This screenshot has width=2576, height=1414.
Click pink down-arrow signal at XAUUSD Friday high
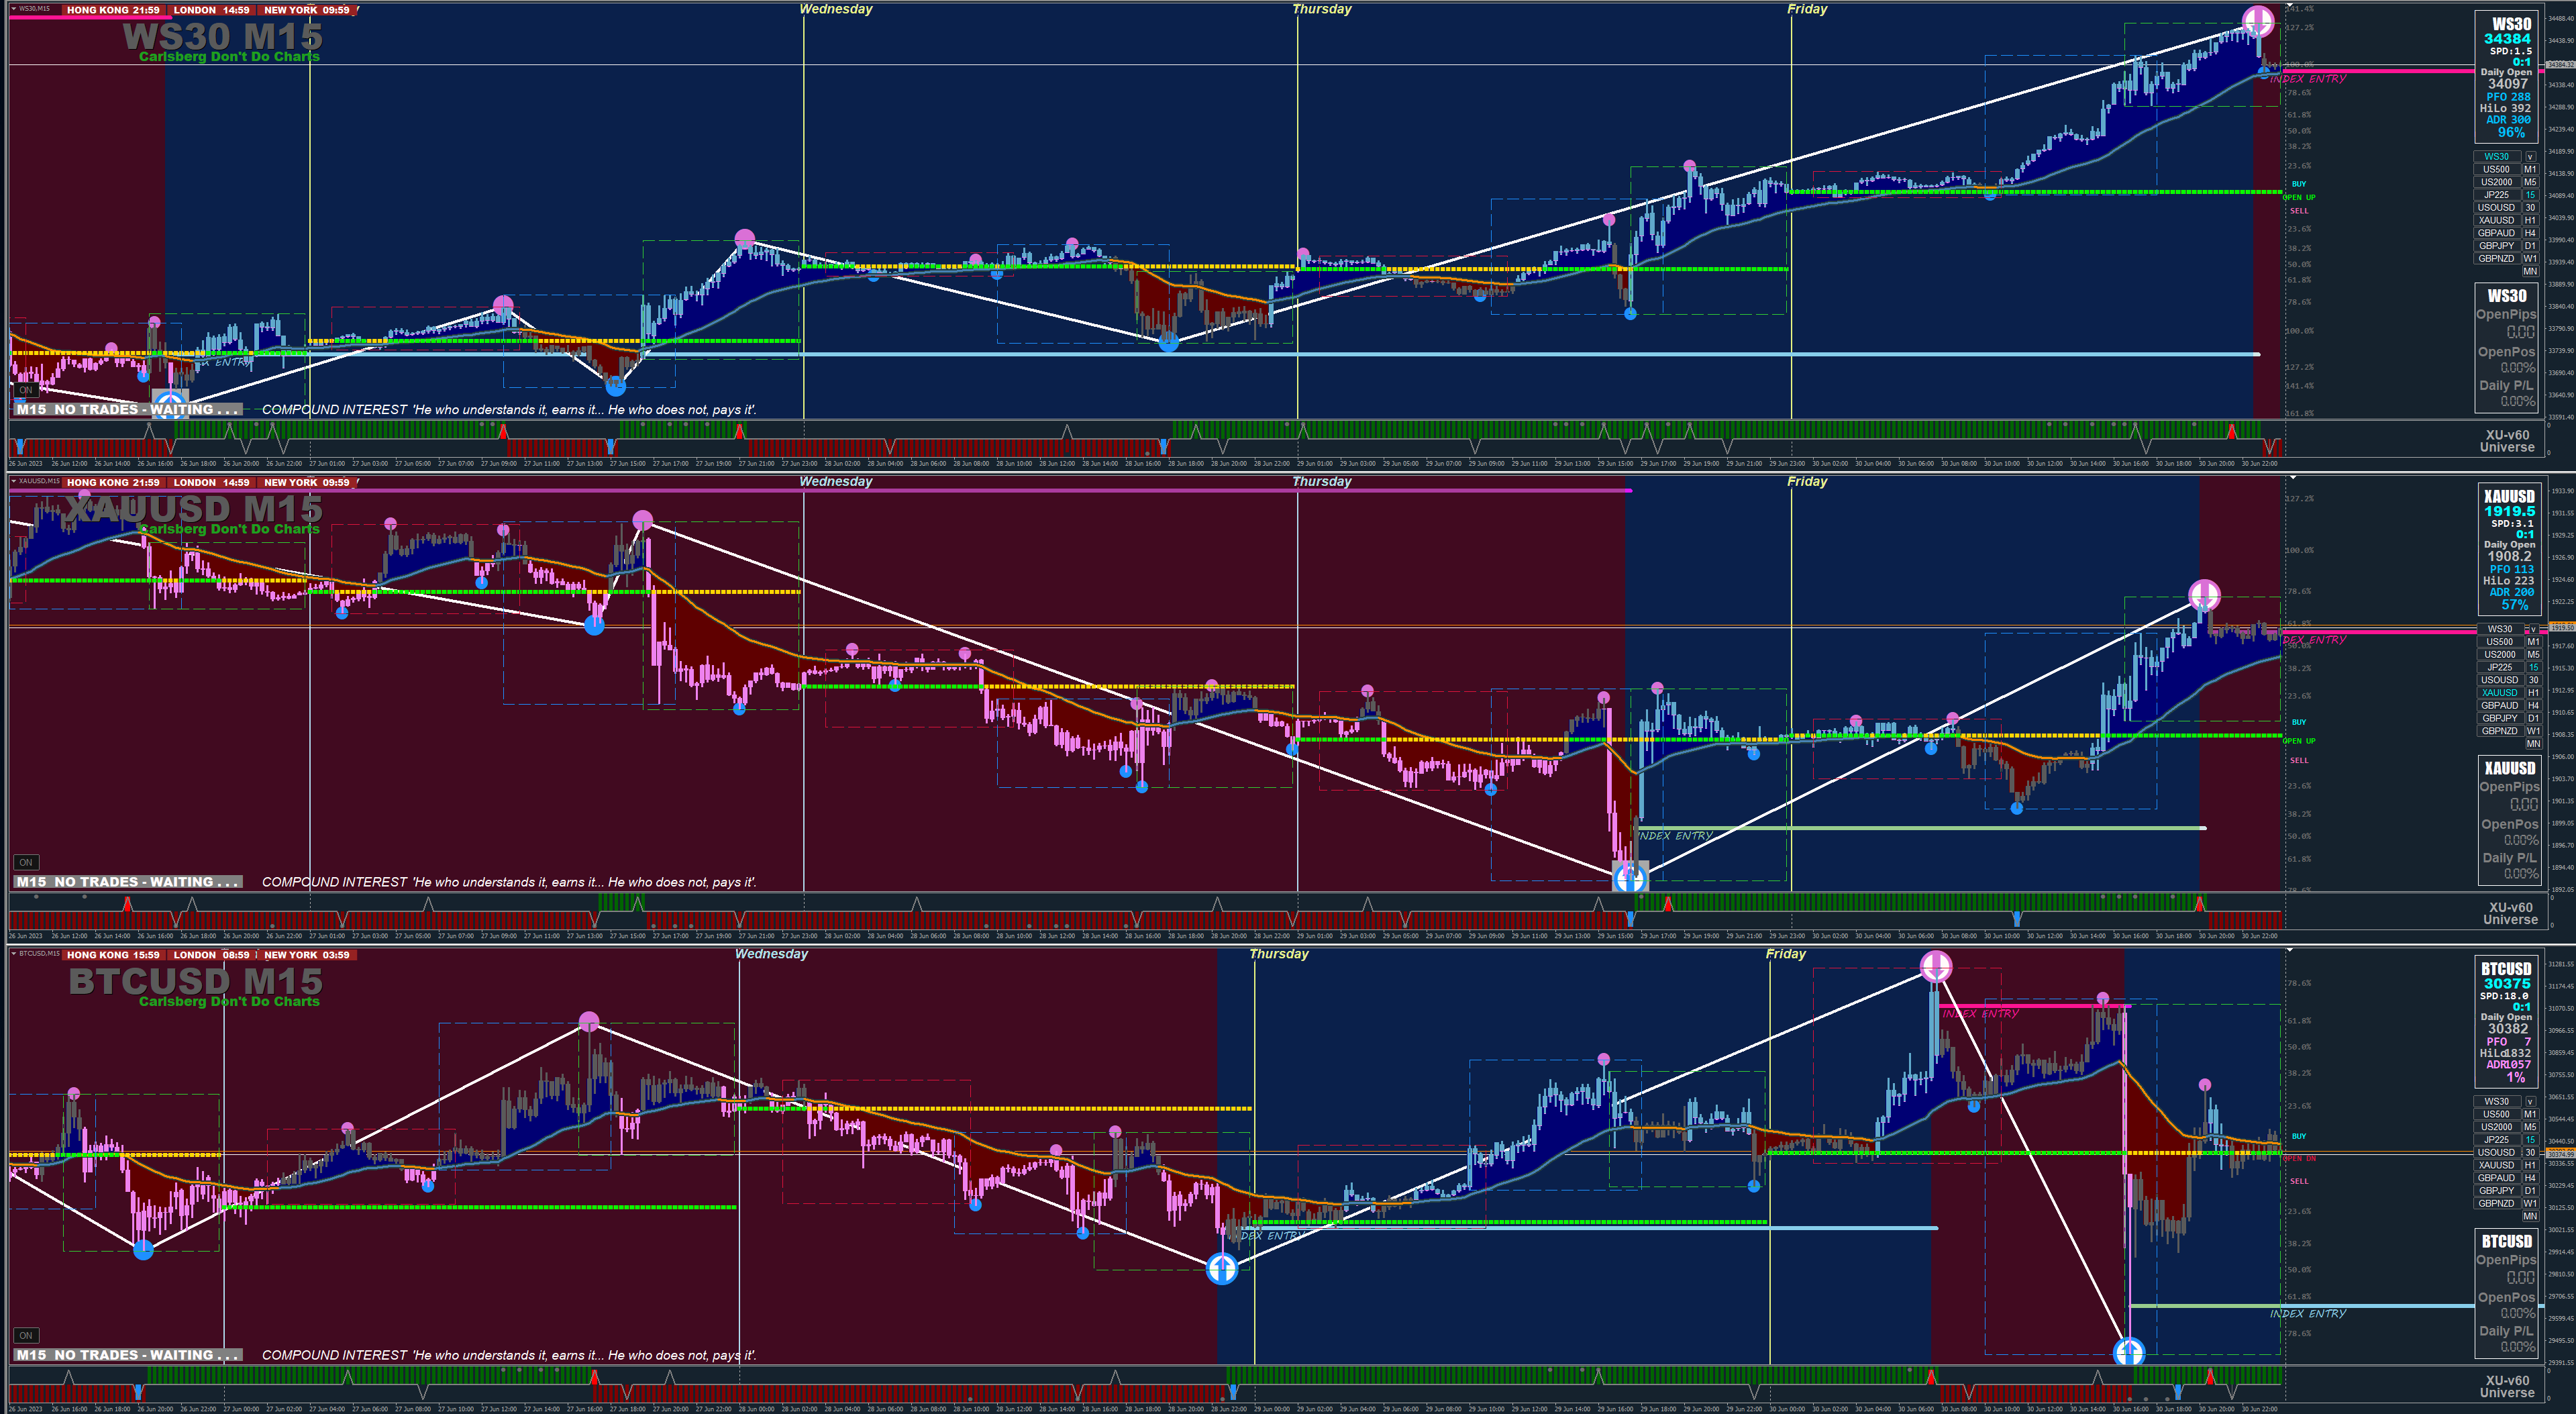[2204, 595]
